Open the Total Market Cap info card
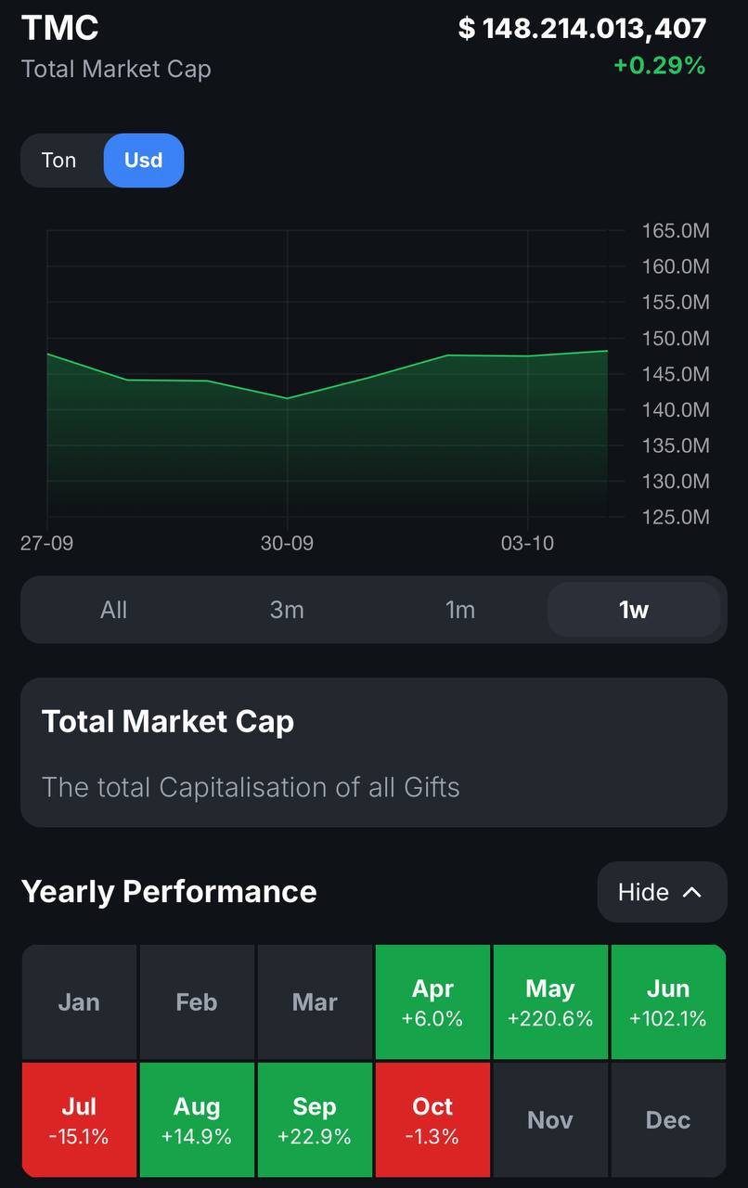This screenshot has width=748, height=1188. 374,753
